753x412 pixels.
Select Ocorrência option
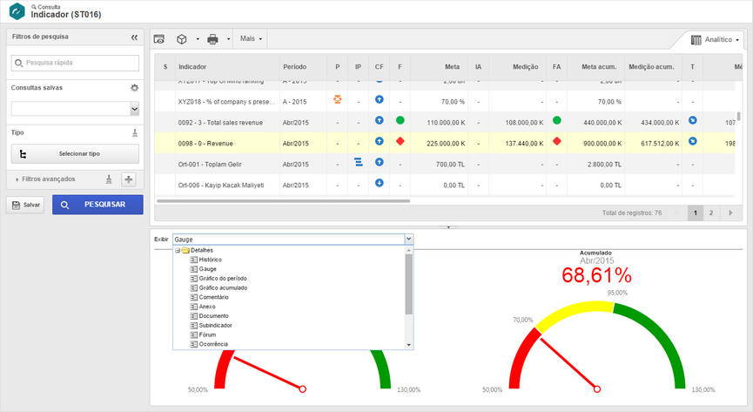point(213,344)
